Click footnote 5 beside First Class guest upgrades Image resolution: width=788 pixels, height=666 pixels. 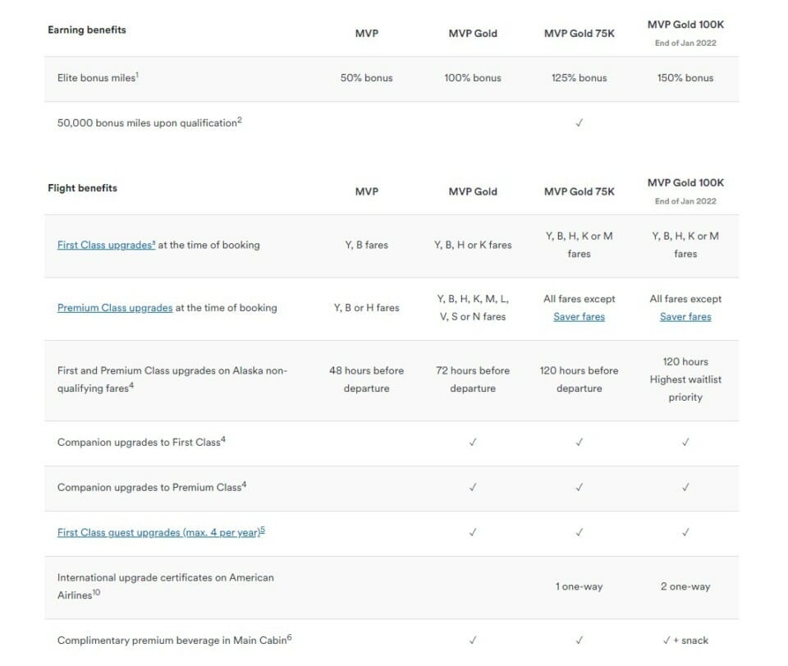point(263,530)
